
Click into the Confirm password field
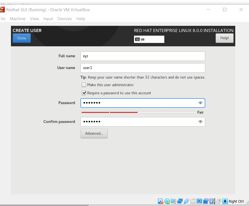143,122
